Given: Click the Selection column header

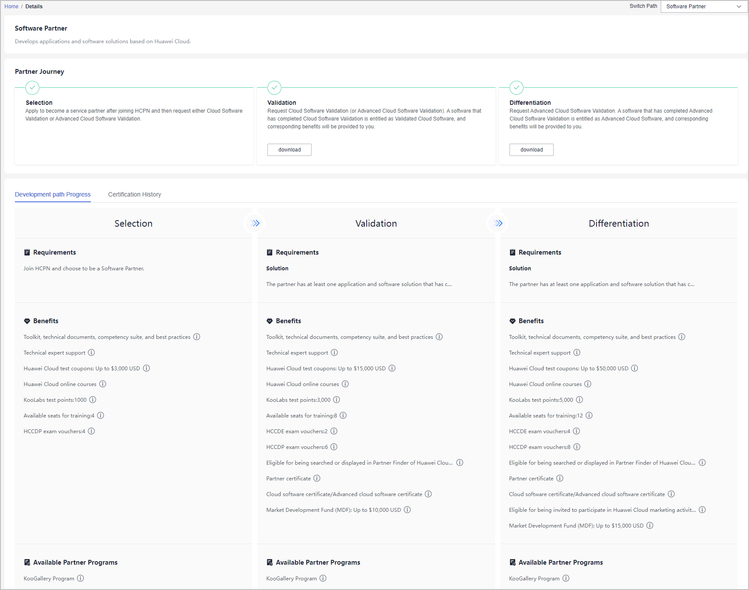Looking at the screenshot, I should (133, 224).
